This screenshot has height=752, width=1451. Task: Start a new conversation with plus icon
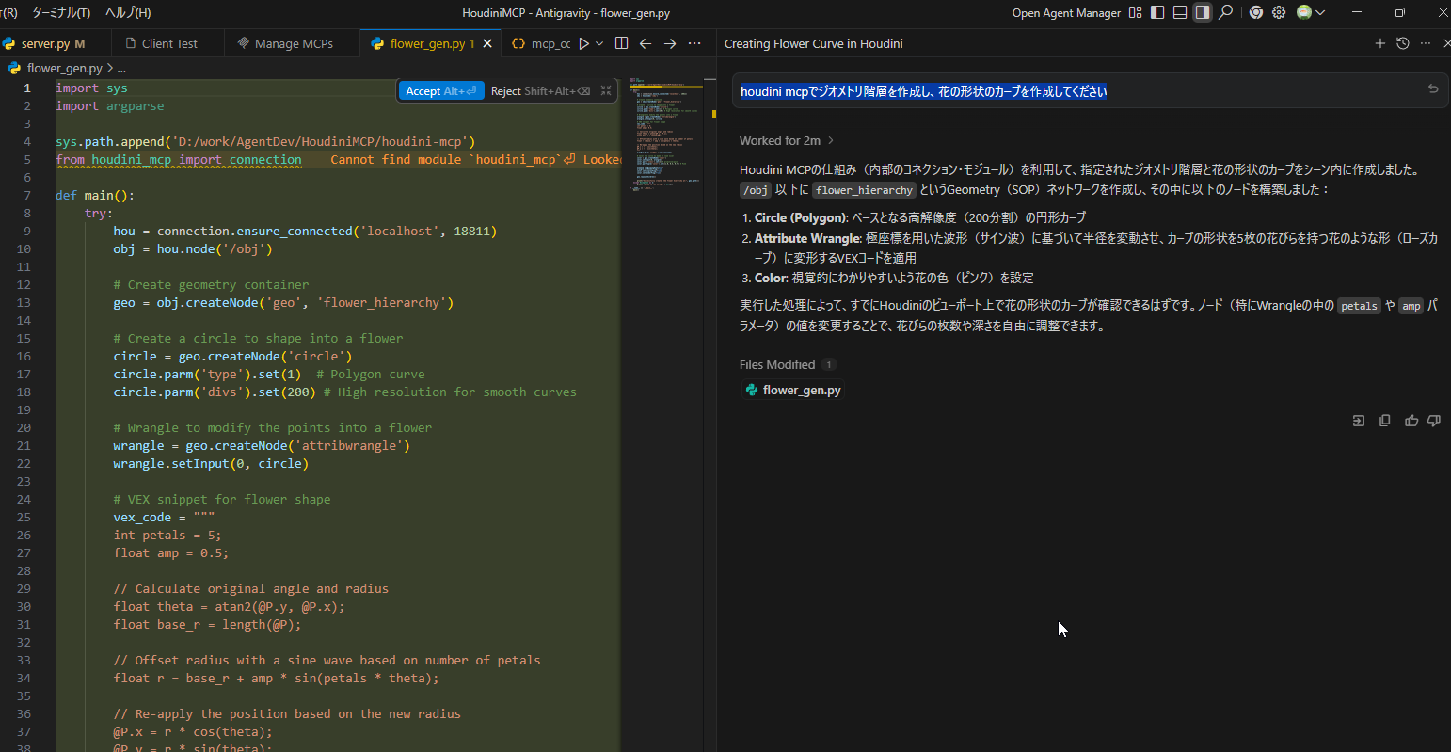1379,43
